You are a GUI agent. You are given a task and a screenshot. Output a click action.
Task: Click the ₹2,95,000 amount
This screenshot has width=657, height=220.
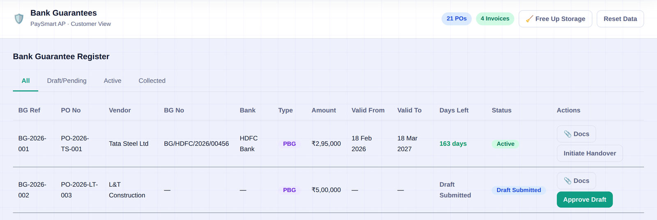click(x=326, y=144)
